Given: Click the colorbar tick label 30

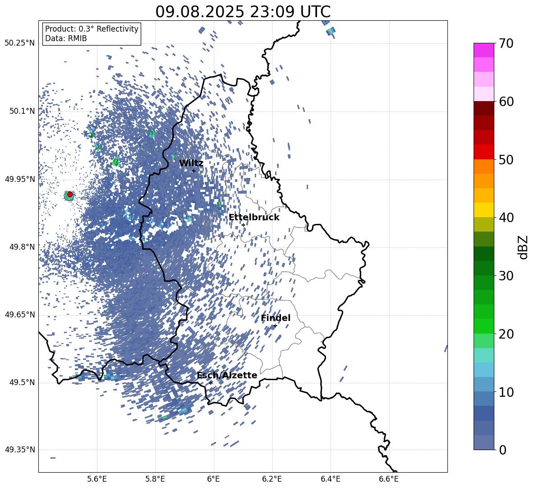Looking at the screenshot, I should [506, 276].
